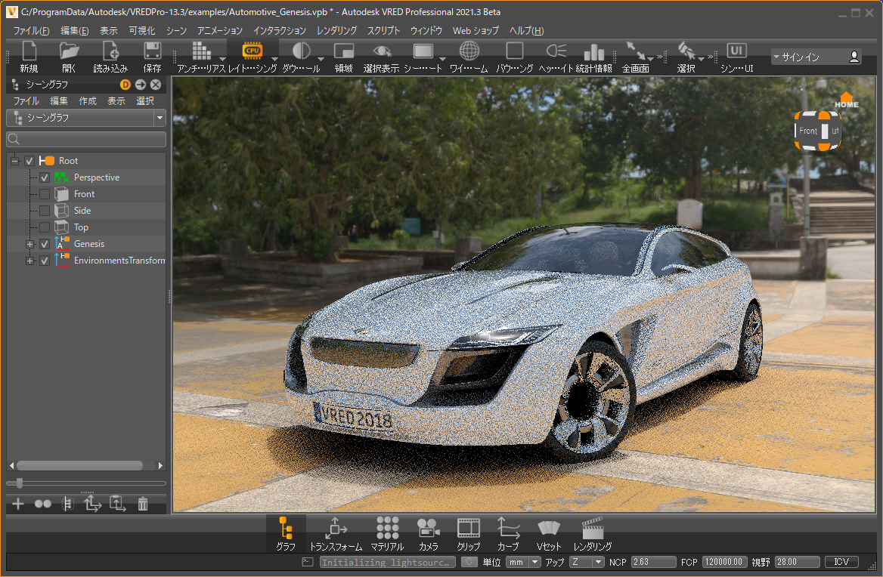Toggle the Perspective camera checkbox
883x577 pixels.
click(45, 177)
